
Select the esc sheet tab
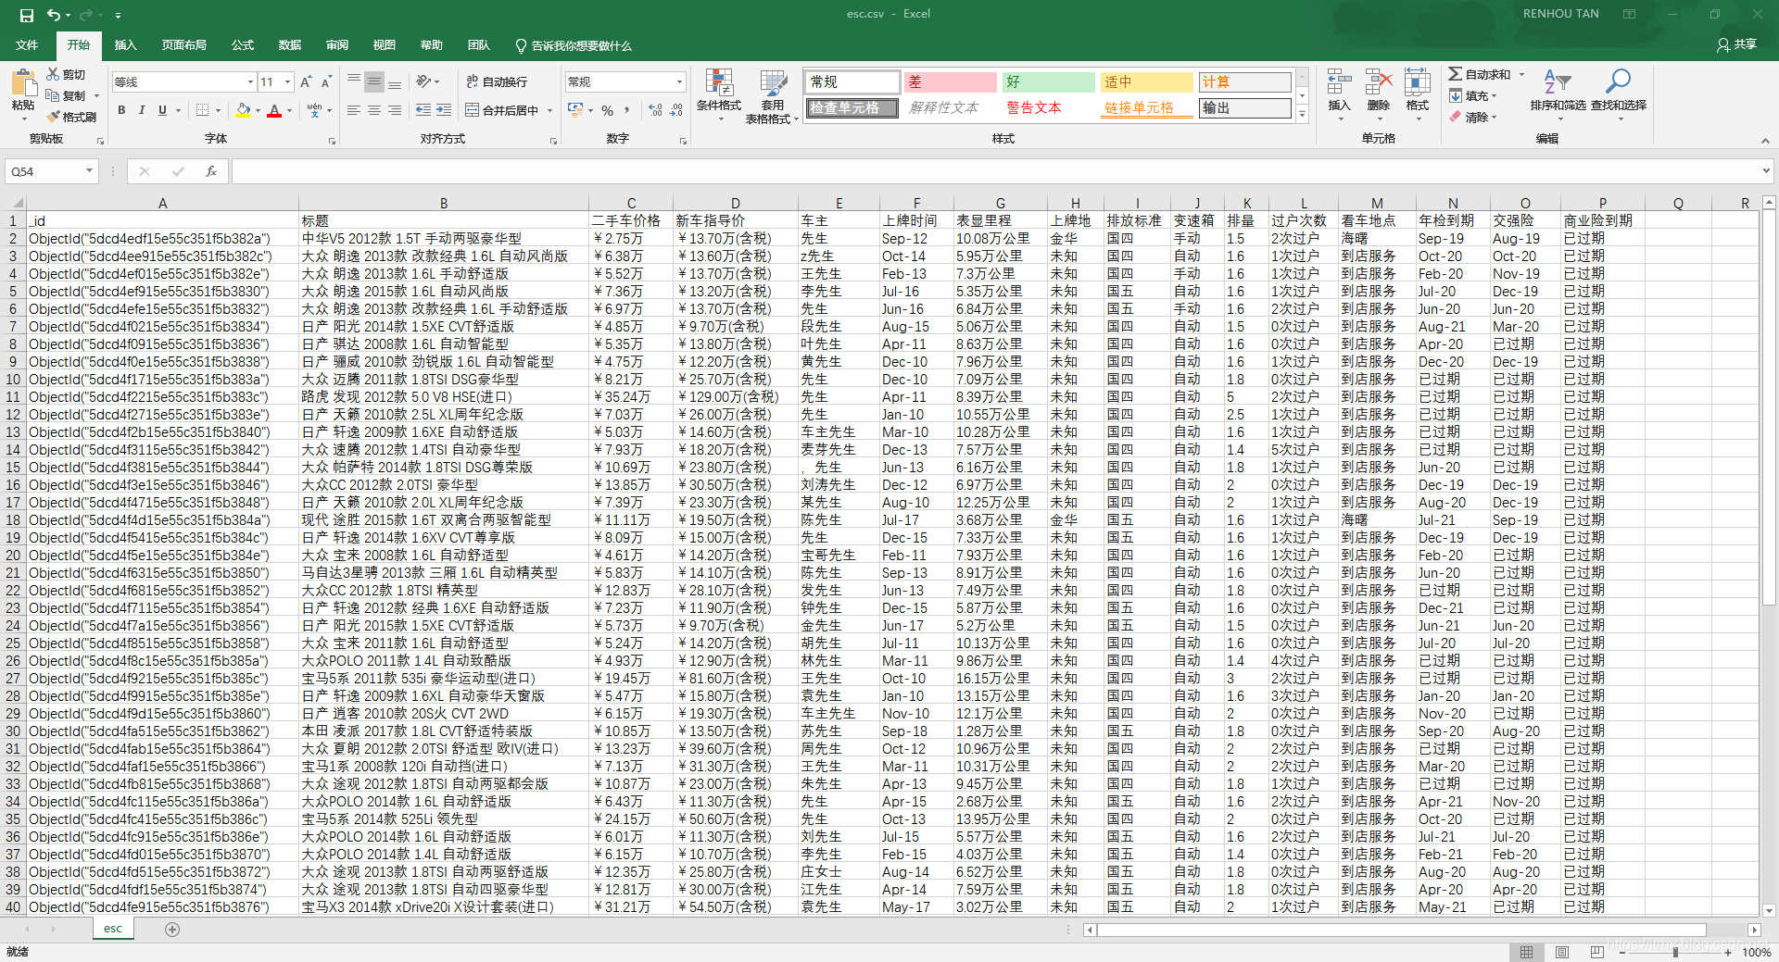pos(113,929)
